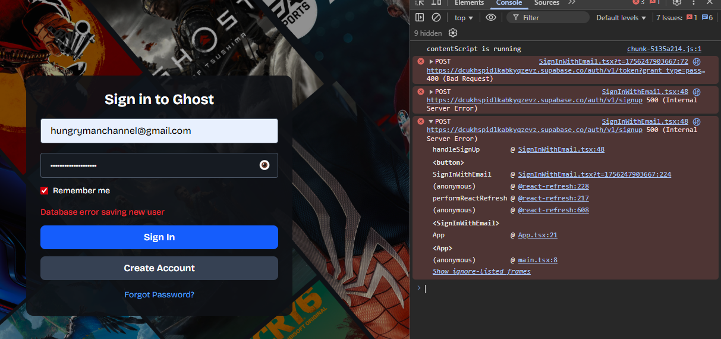
Task: Uncheck the Remember me checkbox
Action: click(44, 190)
